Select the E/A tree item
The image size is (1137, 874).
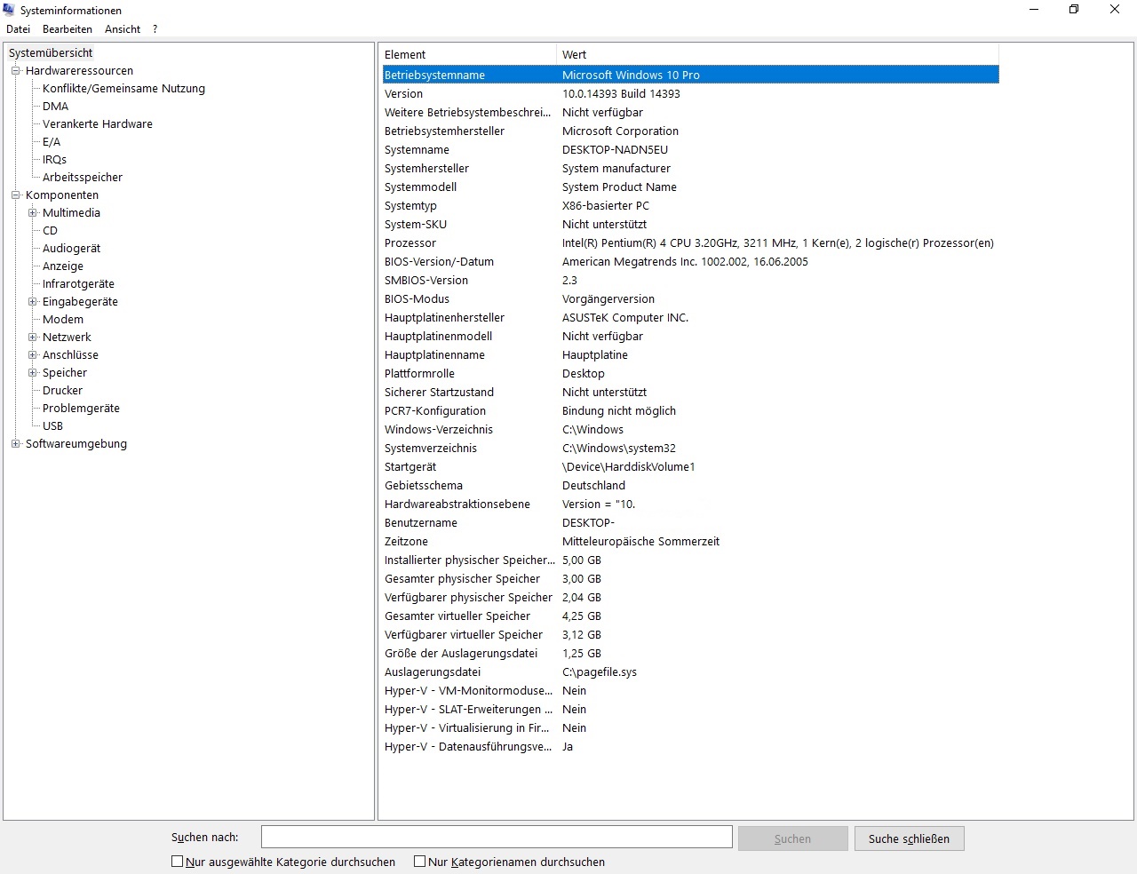pyautogui.click(x=52, y=142)
